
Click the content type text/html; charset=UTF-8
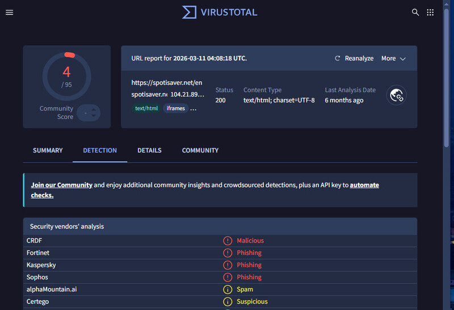click(279, 100)
